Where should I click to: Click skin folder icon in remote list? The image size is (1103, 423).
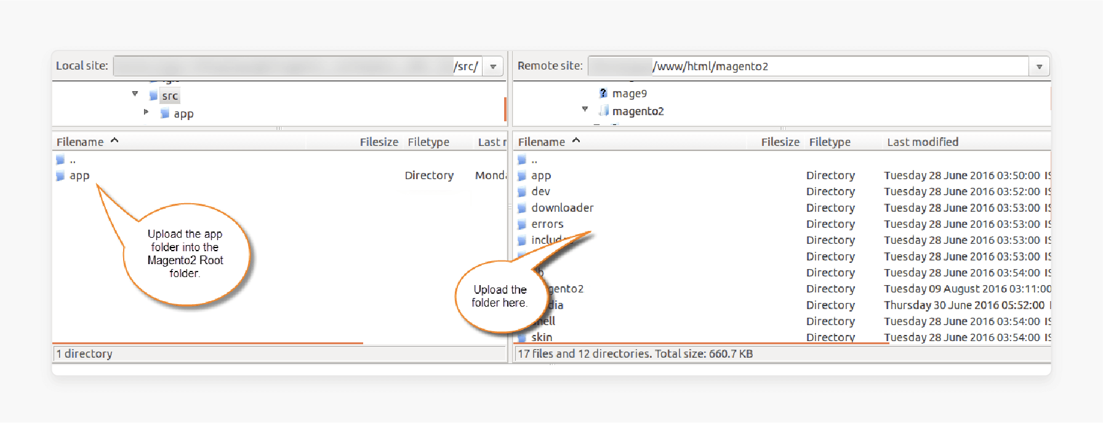click(522, 337)
